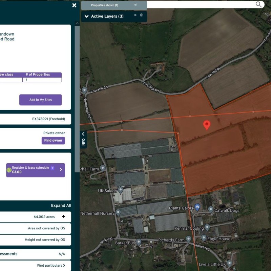Click Add to My Sites button
Image resolution: width=271 pixels, height=271 pixels.
(41, 100)
